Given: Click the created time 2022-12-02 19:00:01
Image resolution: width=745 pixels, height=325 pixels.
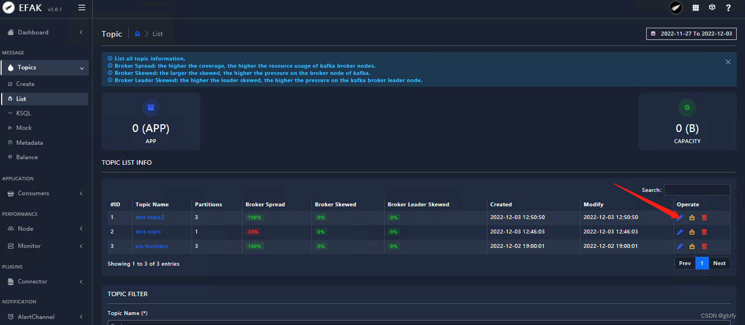Looking at the screenshot, I should click(x=517, y=246).
